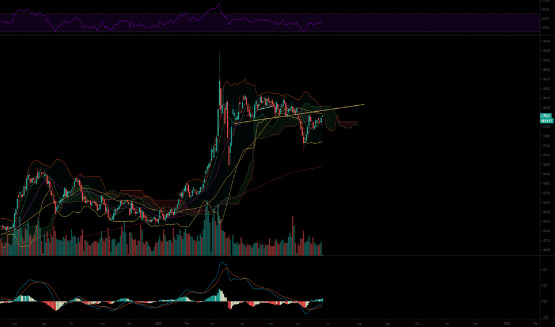Click the "16000" price axis label
Screen dimensions: 555x327
point(546,203)
